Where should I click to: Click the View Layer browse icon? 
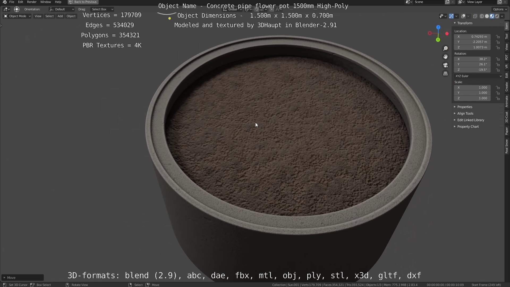(x=461, y=2)
